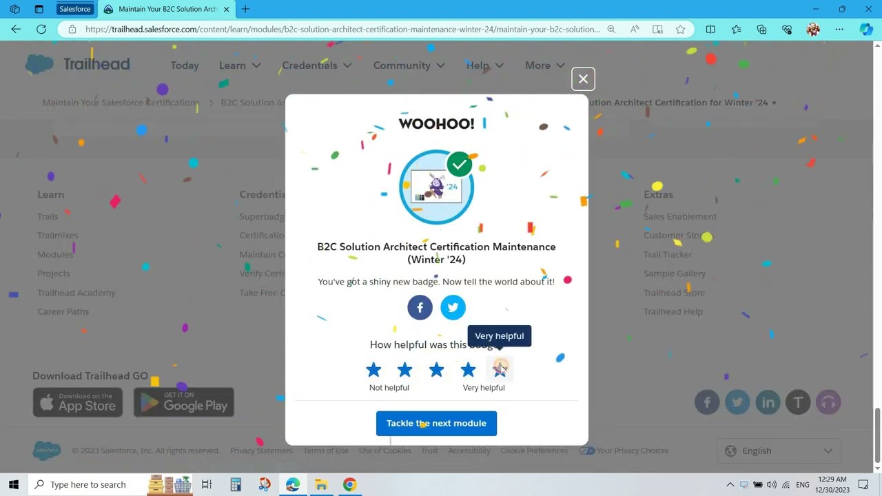Open File Explorer from taskbar

point(321,484)
